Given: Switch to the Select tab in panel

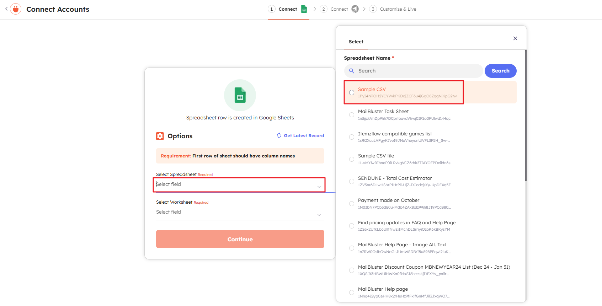Looking at the screenshot, I should pyautogui.click(x=356, y=42).
